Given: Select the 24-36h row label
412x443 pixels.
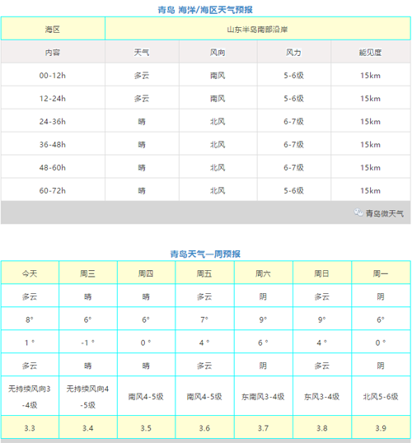Looking at the screenshot, I should tap(53, 121).
